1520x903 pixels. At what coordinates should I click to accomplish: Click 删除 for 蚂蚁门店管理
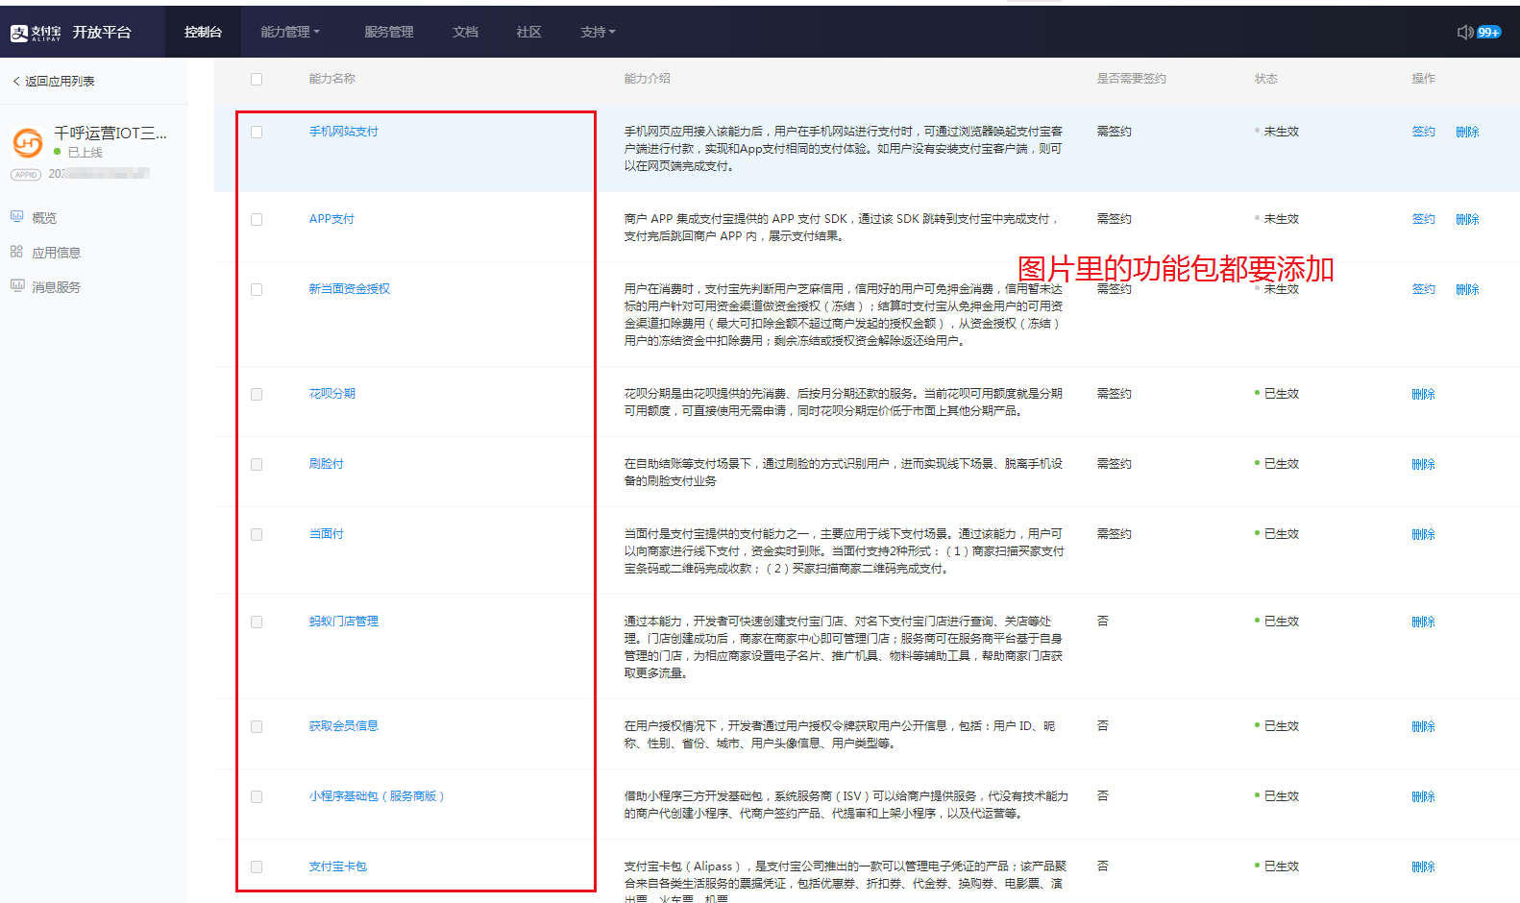tap(1423, 622)
